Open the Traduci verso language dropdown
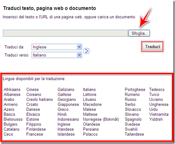Image resolution: width=175 pixels, height=144 pixels. click(57, 55)
